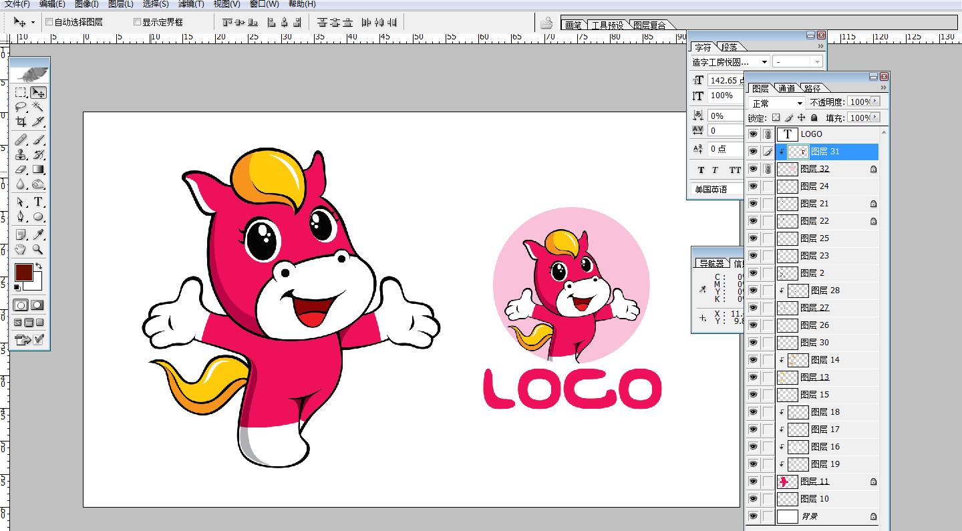Reset default colors small icon

click(17, 289)
